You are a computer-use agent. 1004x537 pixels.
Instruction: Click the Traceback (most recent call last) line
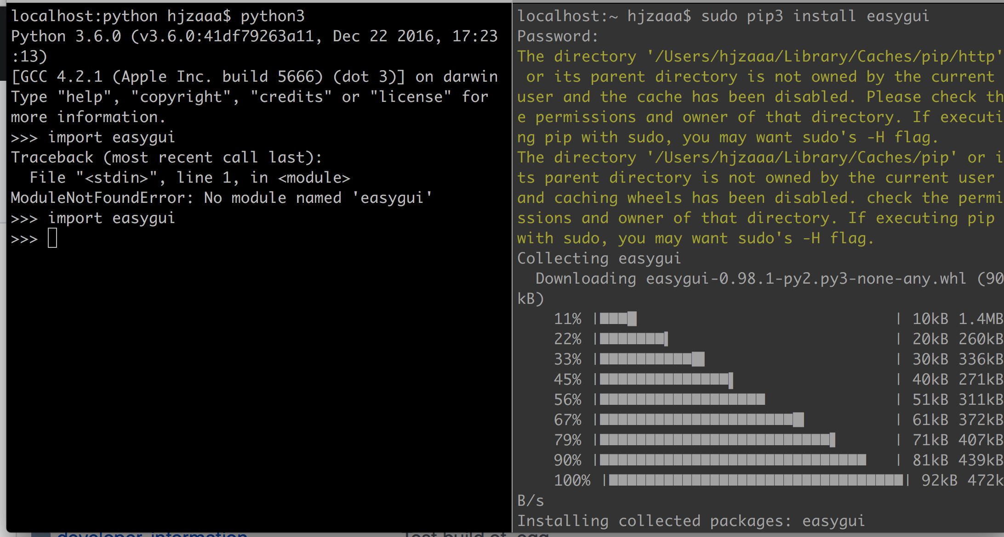point(166,157)
